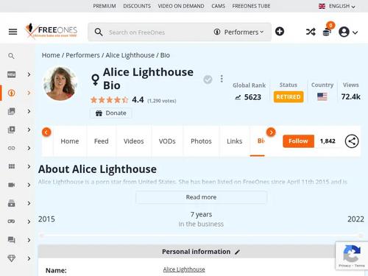Click the years-in-business timeline bar

click(201, 236)
